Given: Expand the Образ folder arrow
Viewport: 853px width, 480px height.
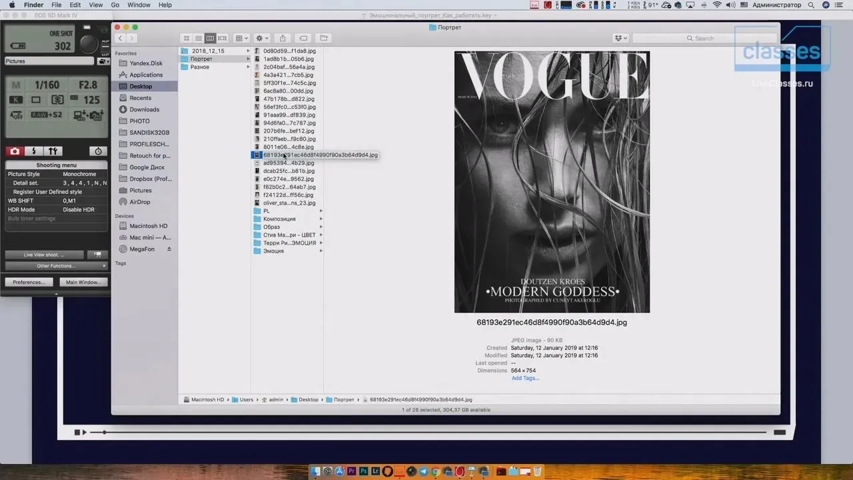Looking at the screenshot, I should point(321,227).
